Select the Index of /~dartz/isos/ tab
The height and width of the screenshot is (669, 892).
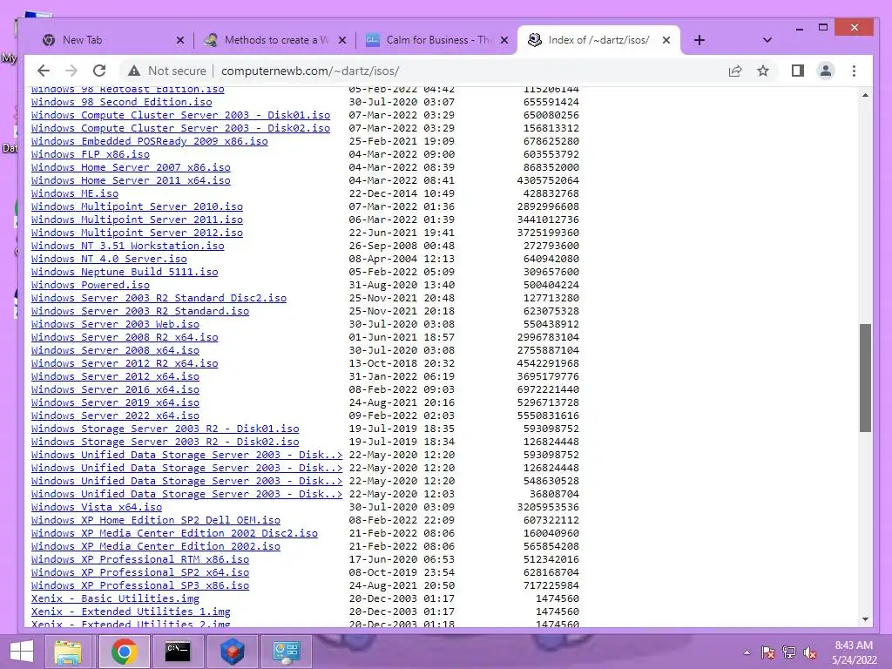pos(598,40)
